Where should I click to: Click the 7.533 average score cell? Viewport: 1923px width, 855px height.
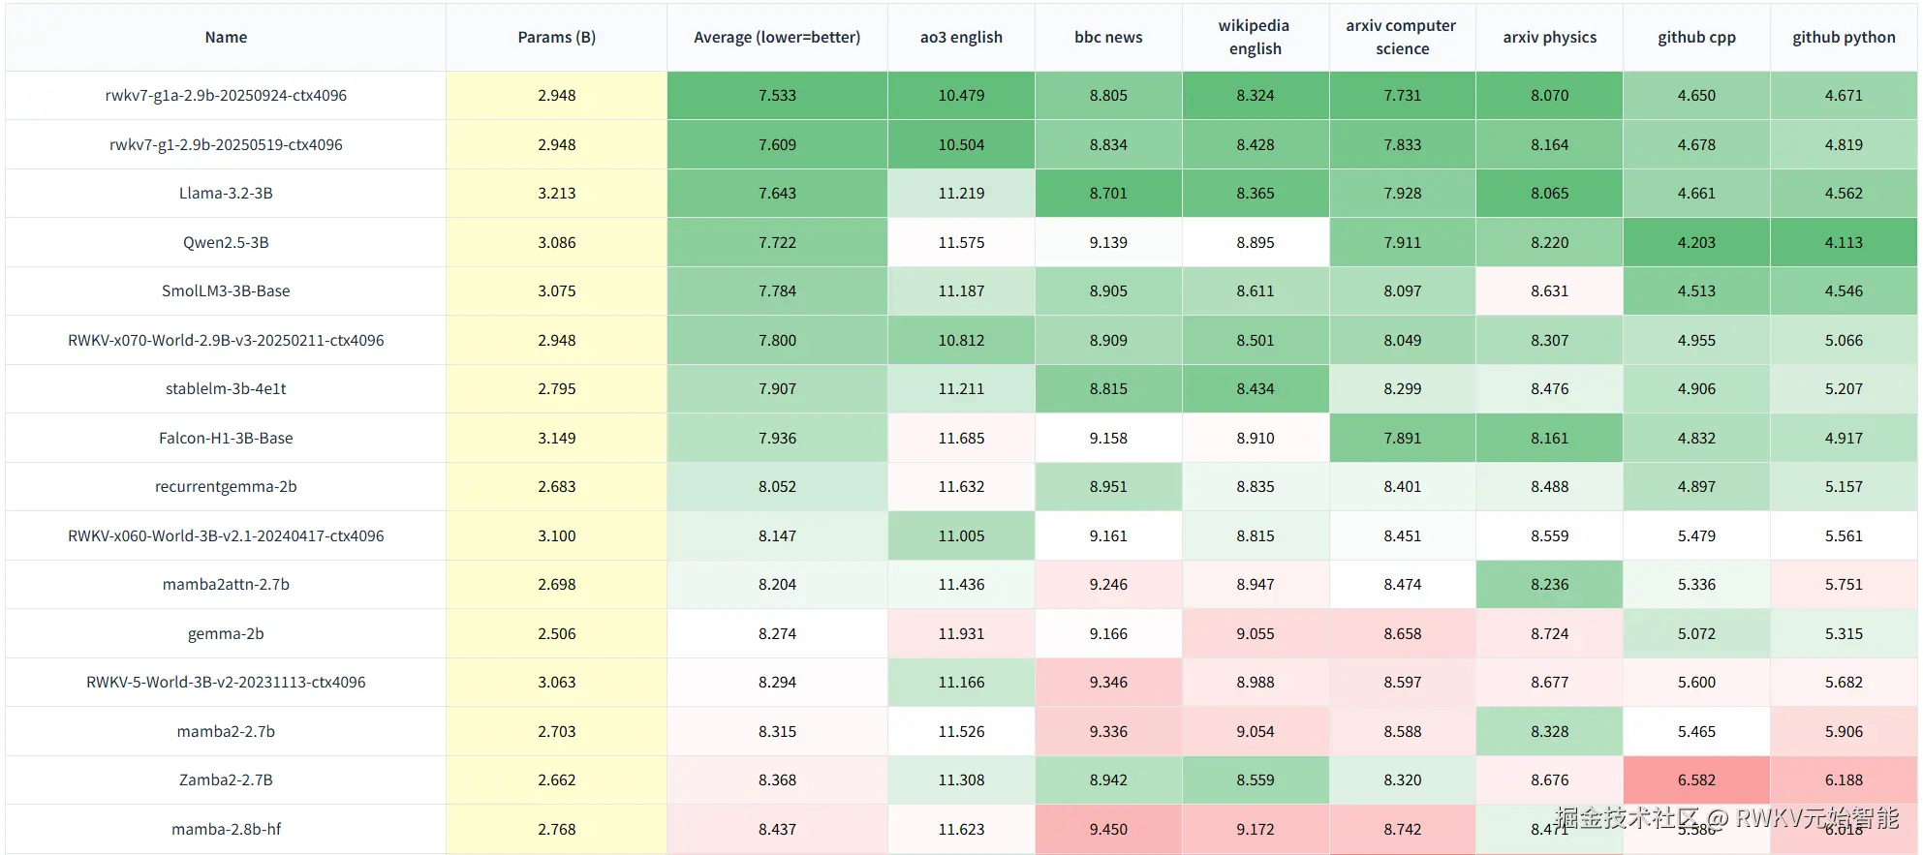[777, 96]
